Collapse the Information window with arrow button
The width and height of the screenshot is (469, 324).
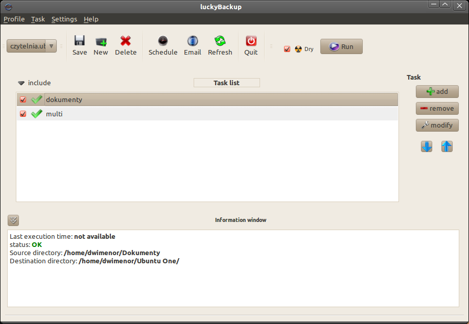13,220
